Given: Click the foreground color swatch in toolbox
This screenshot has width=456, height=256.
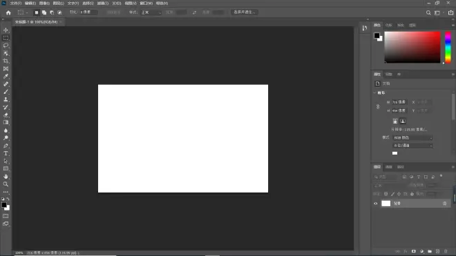Looking at the screenshot, I should pyautogui.click(x=4, y=205).
